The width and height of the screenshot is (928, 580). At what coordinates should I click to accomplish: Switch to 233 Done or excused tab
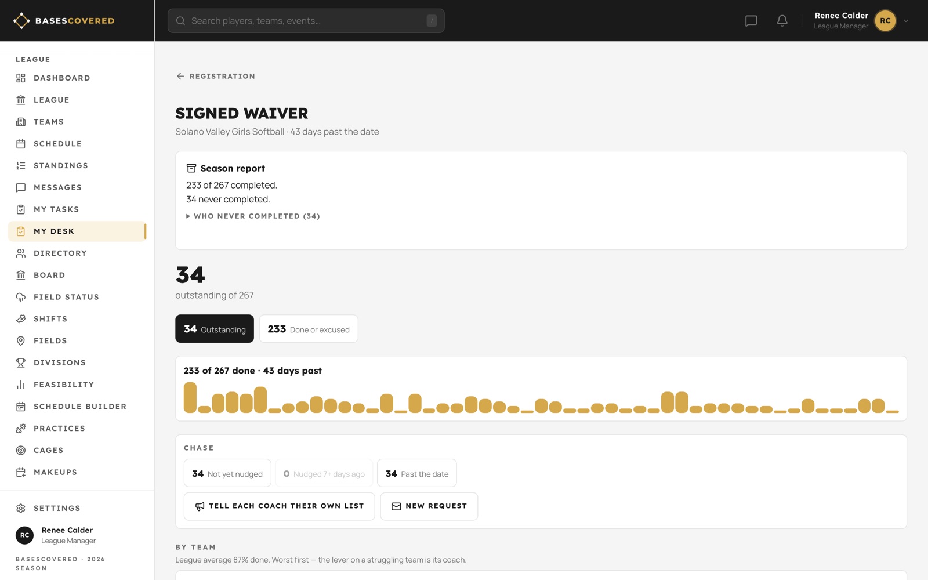click(x=309, y=329)
